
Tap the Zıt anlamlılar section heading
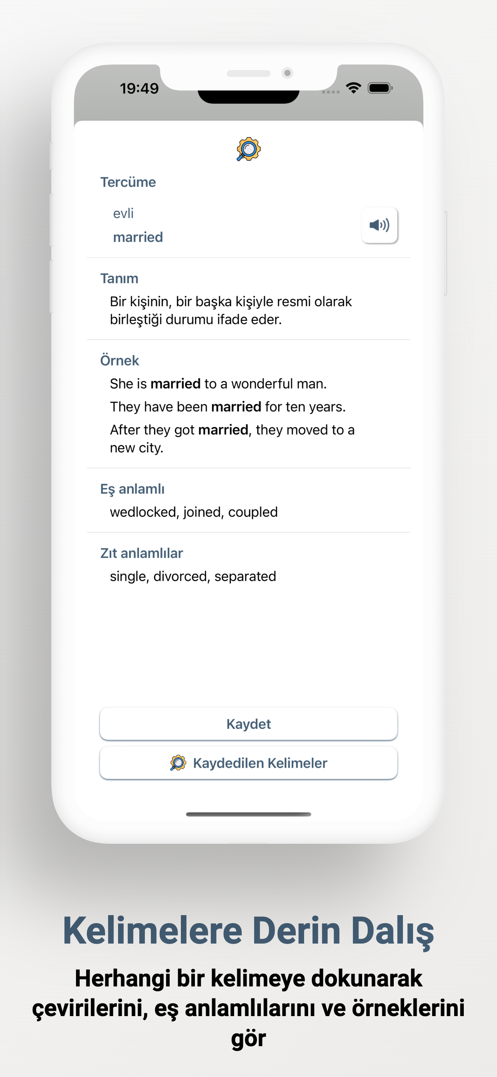tap(141, 553)
